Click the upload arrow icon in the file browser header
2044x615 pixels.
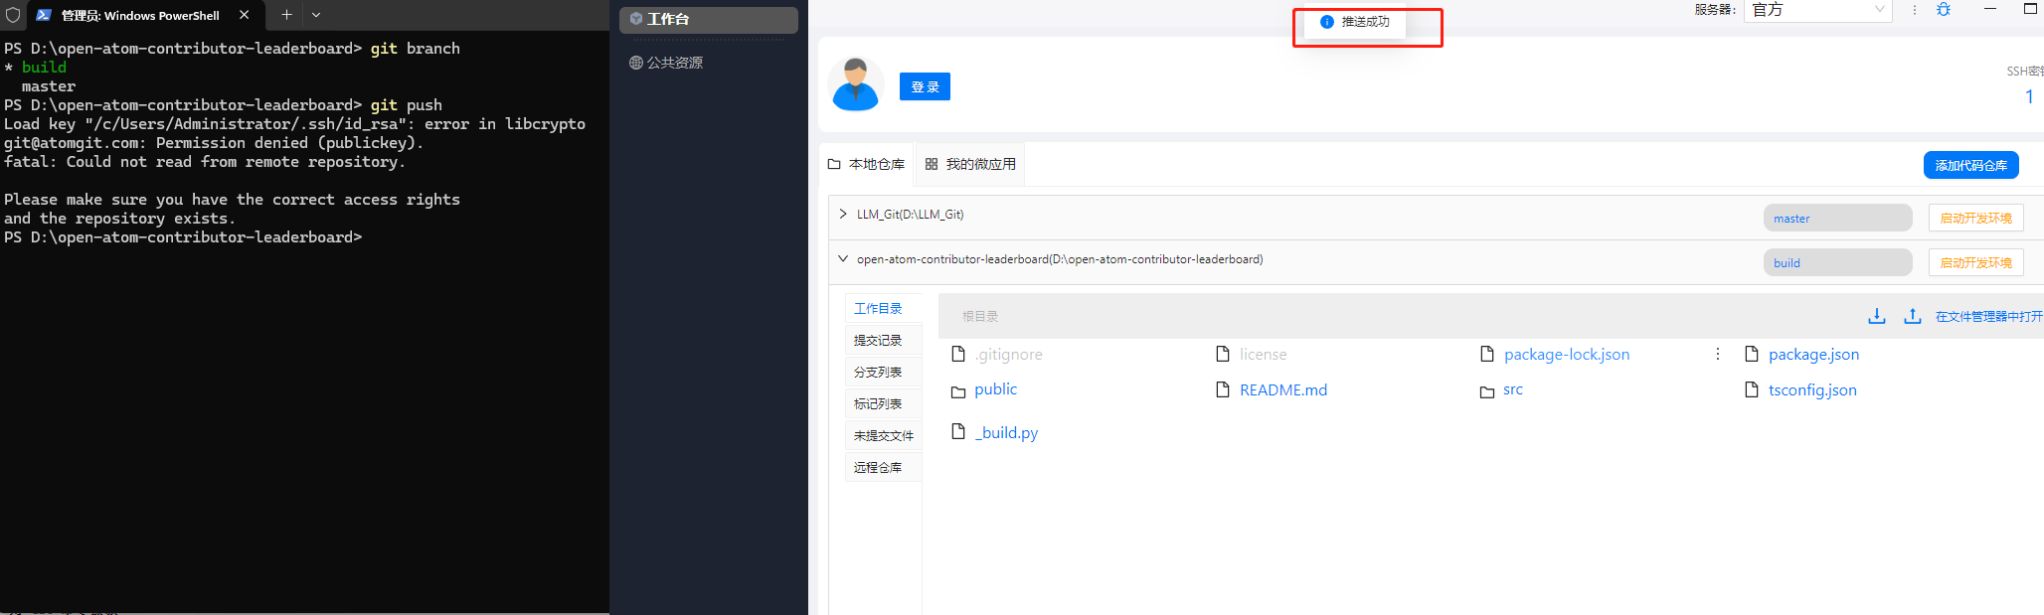pyautogui.click(x=1913, y=316)
